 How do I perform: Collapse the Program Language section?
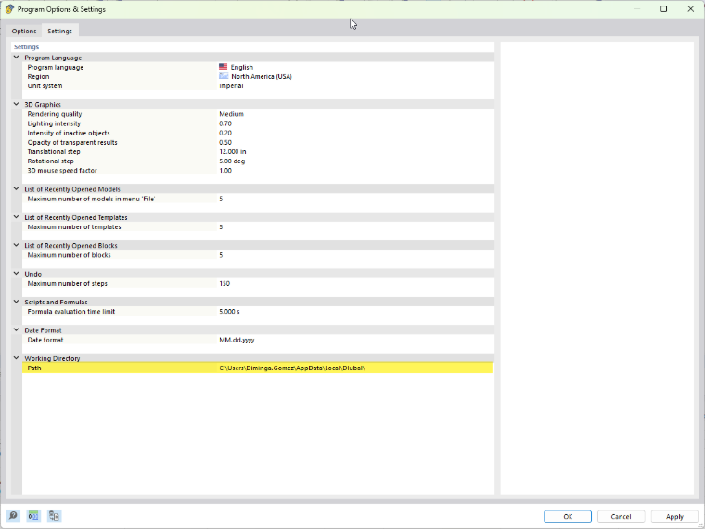[16, 58]
